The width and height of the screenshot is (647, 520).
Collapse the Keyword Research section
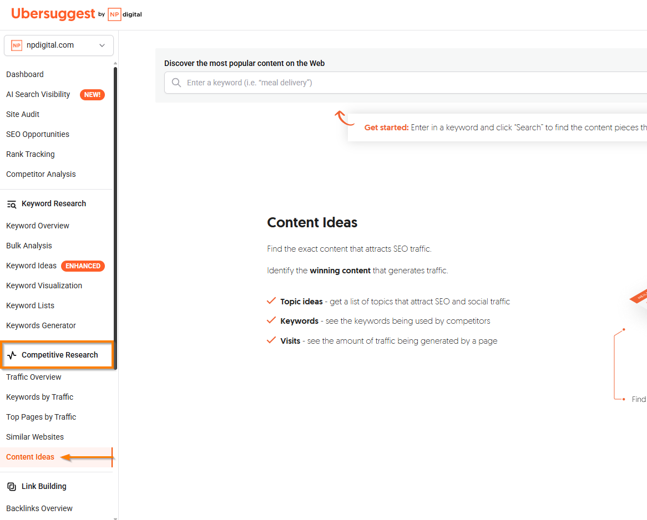coord(54,203)
